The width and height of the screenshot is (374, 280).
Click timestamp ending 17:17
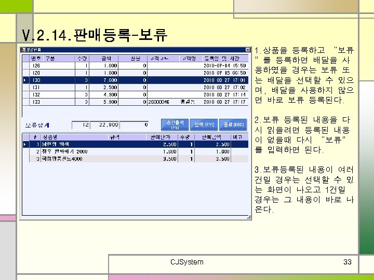click(x=224, y=102)
